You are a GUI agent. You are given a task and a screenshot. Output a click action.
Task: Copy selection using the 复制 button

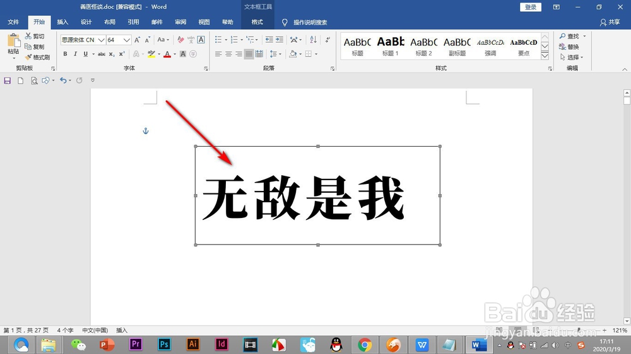35,47
